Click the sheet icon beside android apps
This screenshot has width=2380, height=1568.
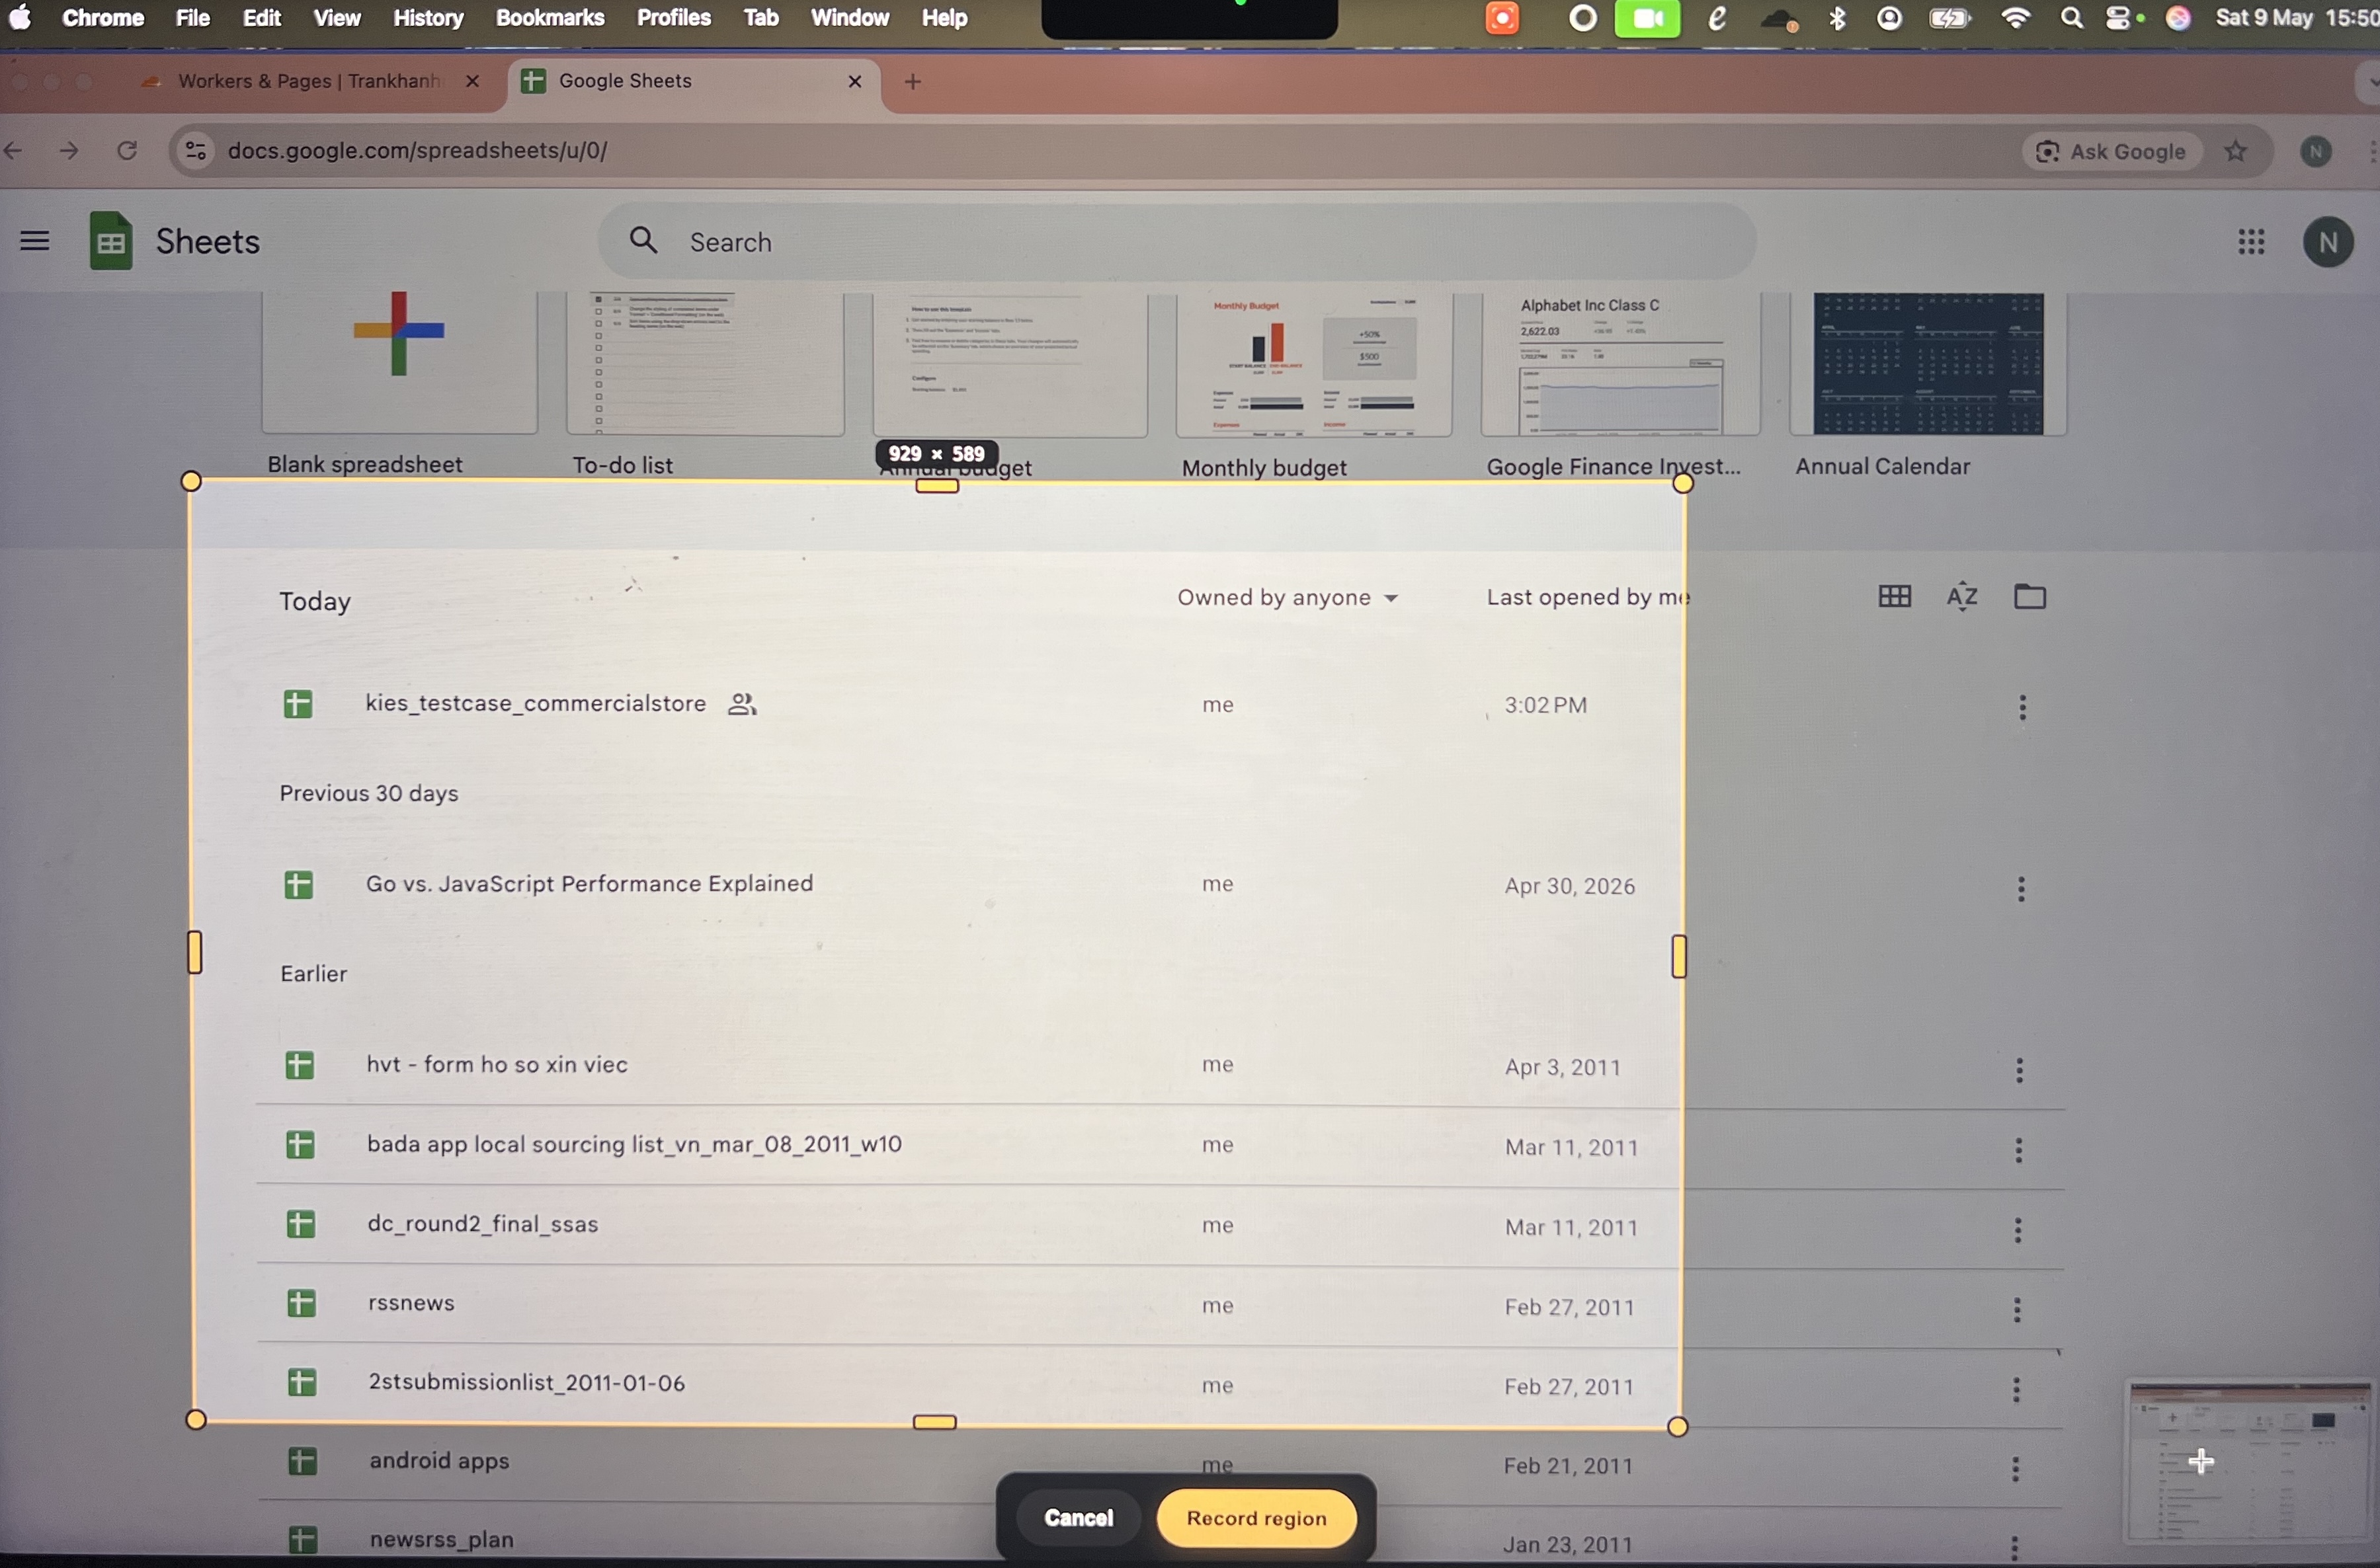pyautogui.click(x=302, y=1461)
